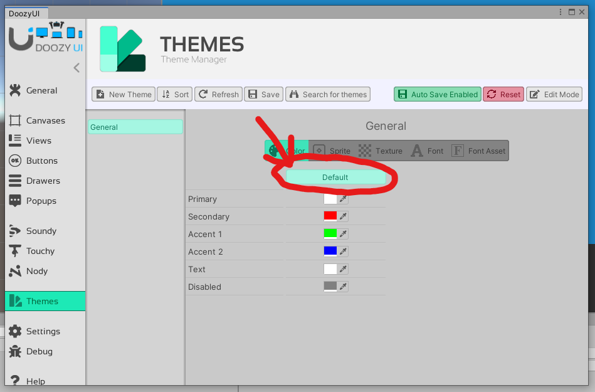Open the Drawers section
595x392 pixels.
pos(45,181)
